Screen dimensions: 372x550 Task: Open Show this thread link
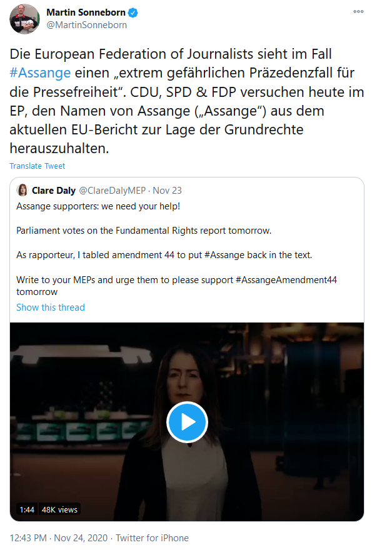[x=51, y=307]
